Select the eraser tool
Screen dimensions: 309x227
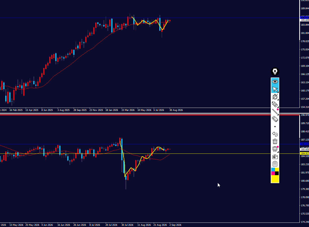275,119
